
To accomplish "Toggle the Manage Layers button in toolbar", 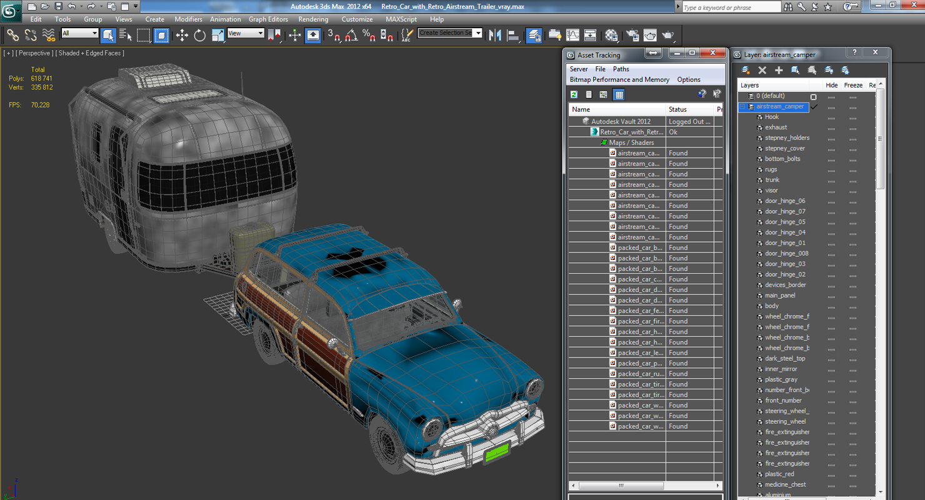I will (x=534, y=36).
